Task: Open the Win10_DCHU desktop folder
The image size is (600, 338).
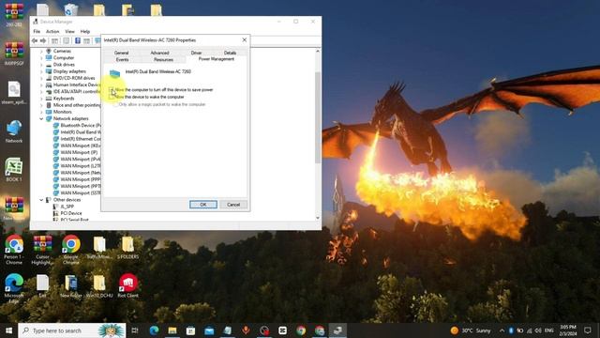Action: pyautogui.click(x=99, y=285)
